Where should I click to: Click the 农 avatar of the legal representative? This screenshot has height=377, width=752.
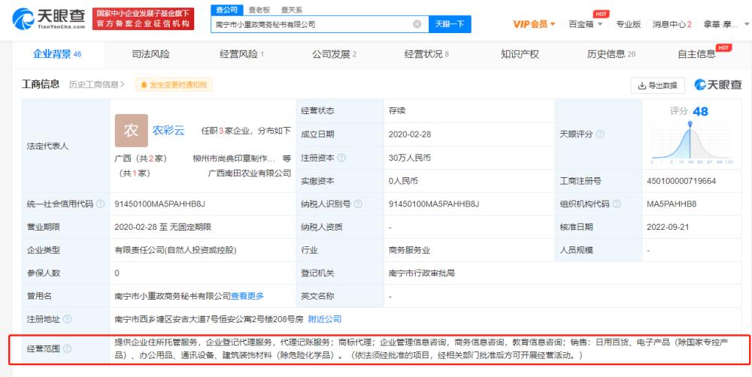click(x=131, y=130)
